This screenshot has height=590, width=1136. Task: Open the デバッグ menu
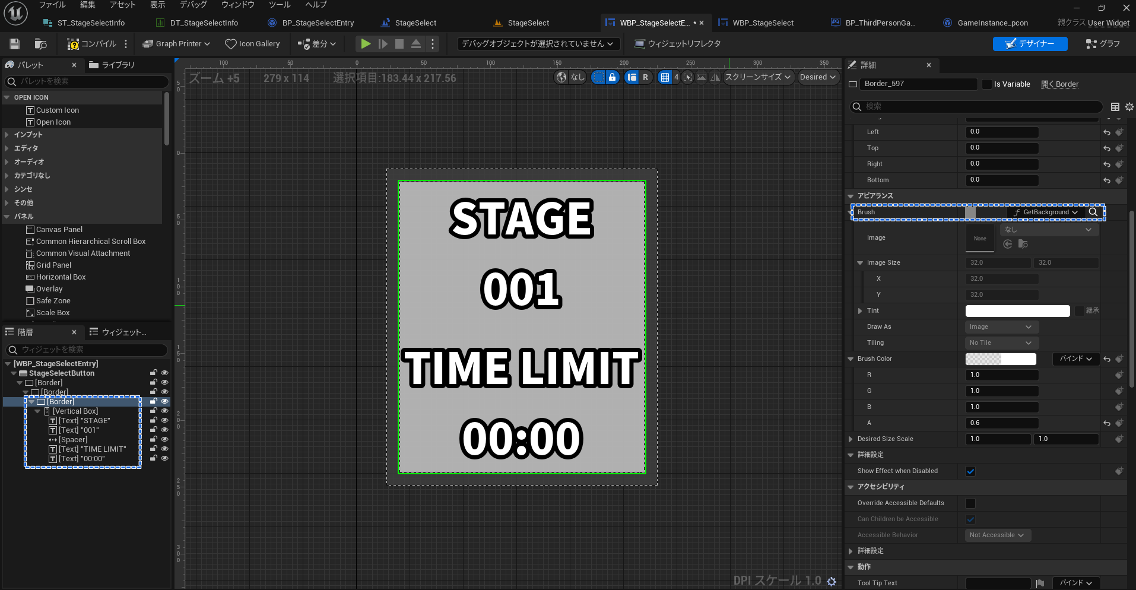point(192,5)
